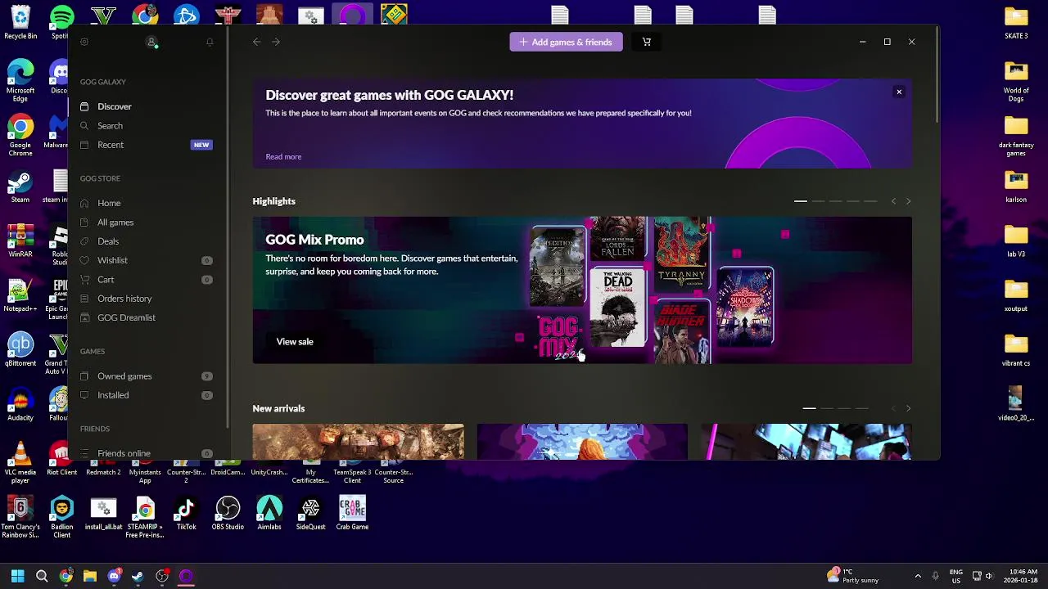Select Audacity desktop shortcut

(x=20, y=405)
